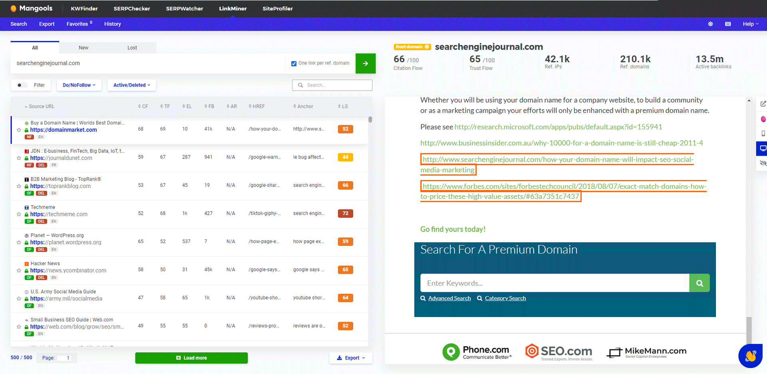
Task: Favorite the army.mil/socialmedia row star
Action: tap(19, 299)
